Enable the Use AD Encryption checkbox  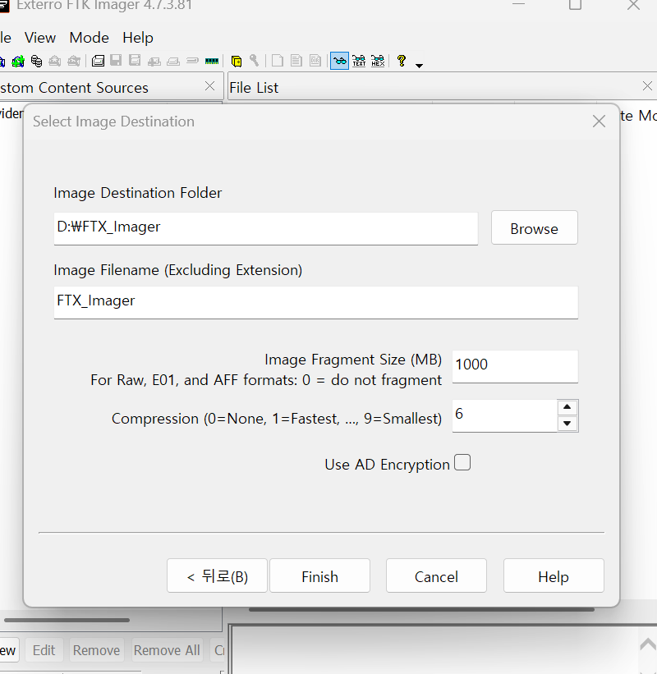point(462,462)
